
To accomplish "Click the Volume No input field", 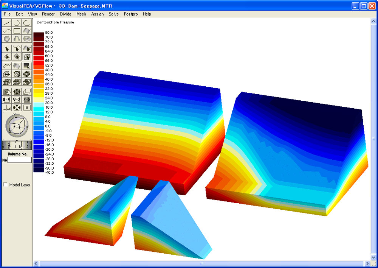I will (x=20, y=160).
